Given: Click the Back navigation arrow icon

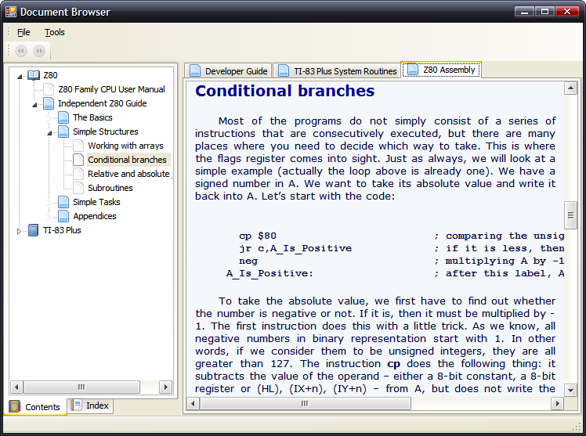Looking at the screenshot, I should coord(21,51).
